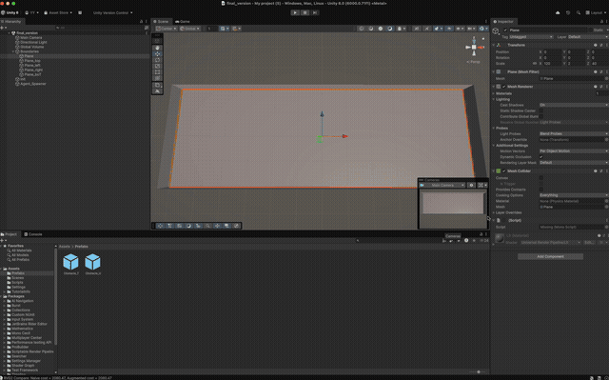Expand the Layer Overrides section
This screenshot has height=380, width=609.
point(494,213)
